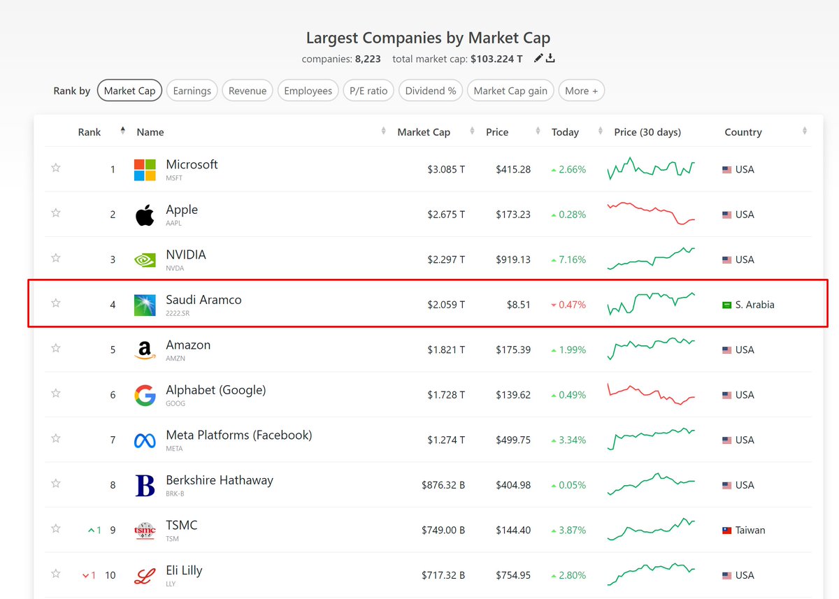Star Saudi Aramco as a favorite
The image size is (839, 599).
click(56, 303)
